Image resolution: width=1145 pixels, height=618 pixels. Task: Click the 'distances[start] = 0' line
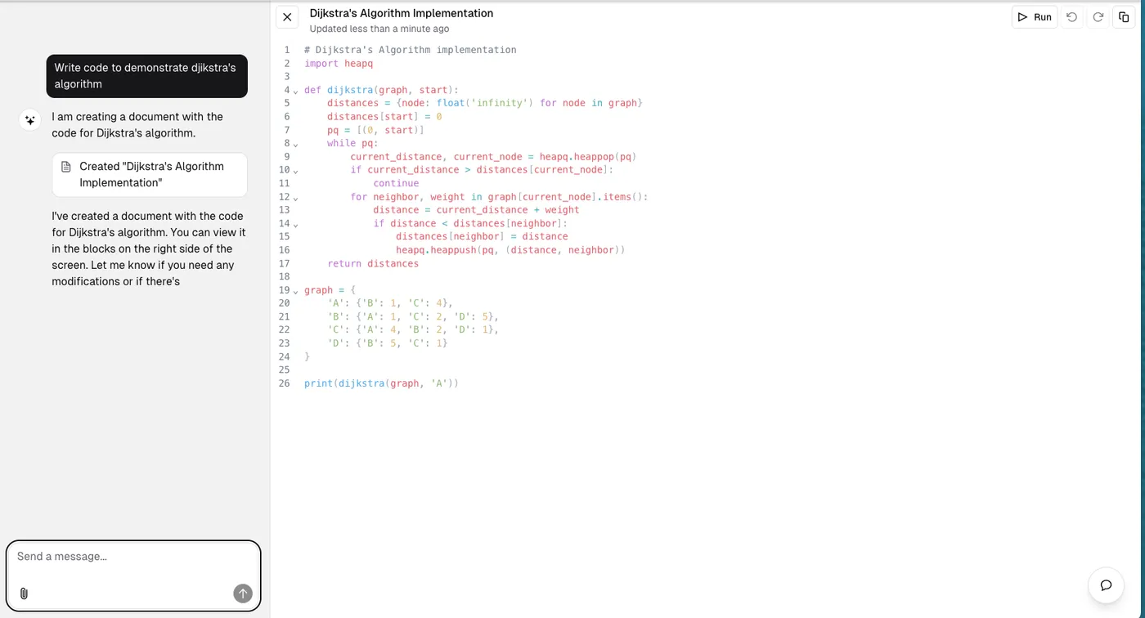[x=384, y=116]
